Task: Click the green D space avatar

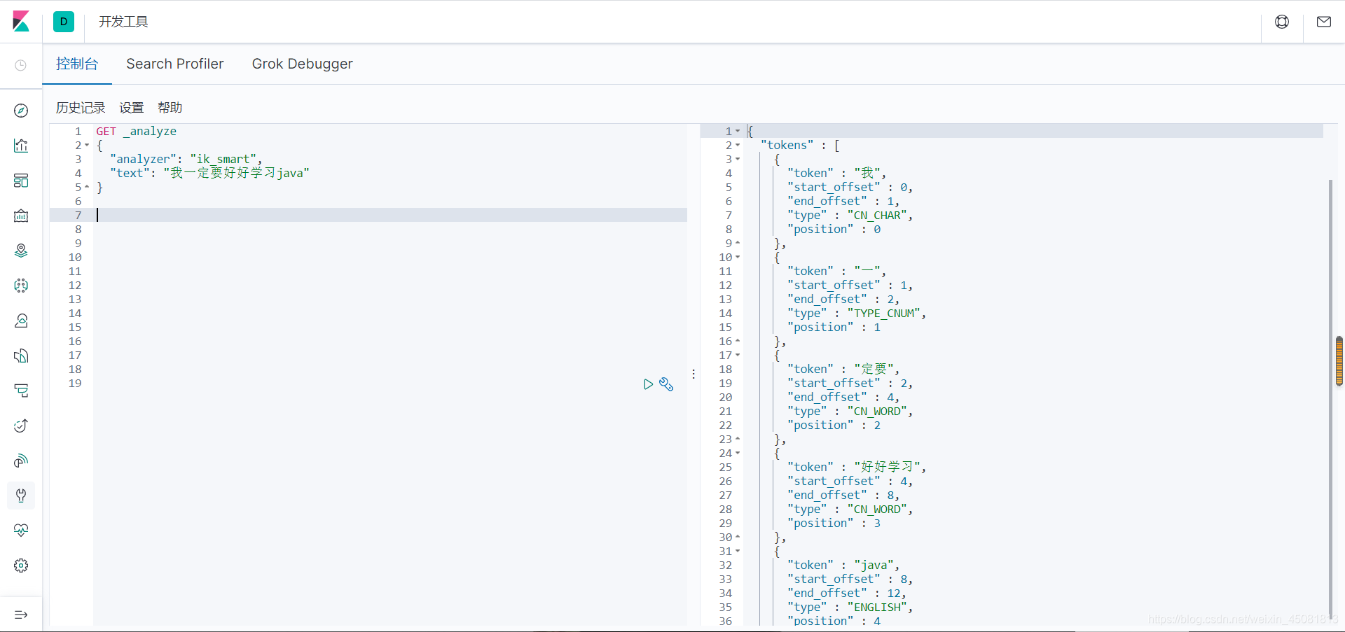Action: click(64, 22)
